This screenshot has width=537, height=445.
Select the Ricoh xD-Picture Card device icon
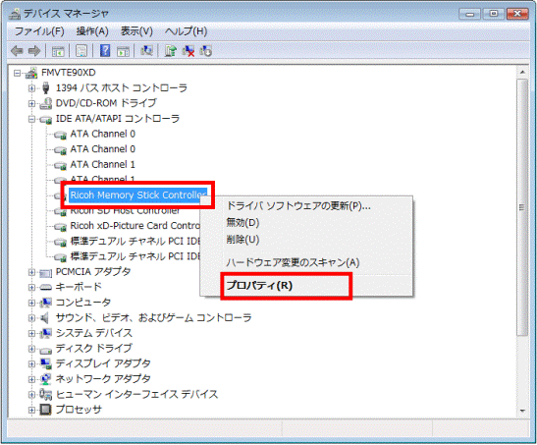61,227
